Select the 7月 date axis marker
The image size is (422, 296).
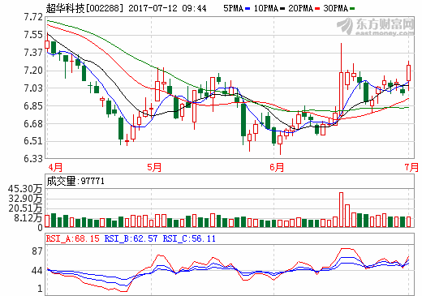click(x=411, y=167)
